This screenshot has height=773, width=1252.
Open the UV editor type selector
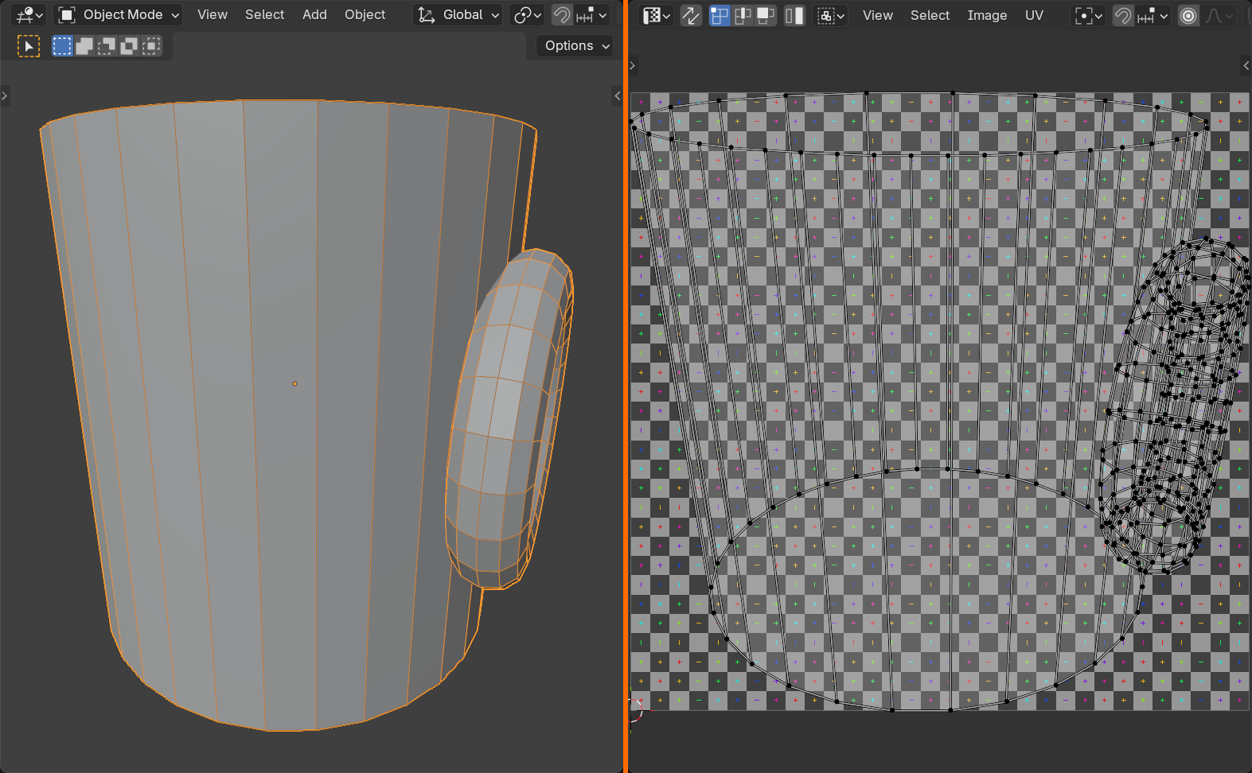657,15
